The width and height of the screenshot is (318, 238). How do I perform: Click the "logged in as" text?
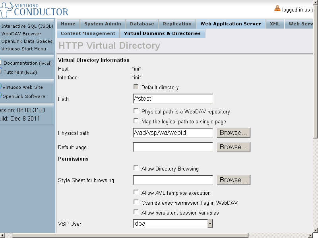point(296,10)
